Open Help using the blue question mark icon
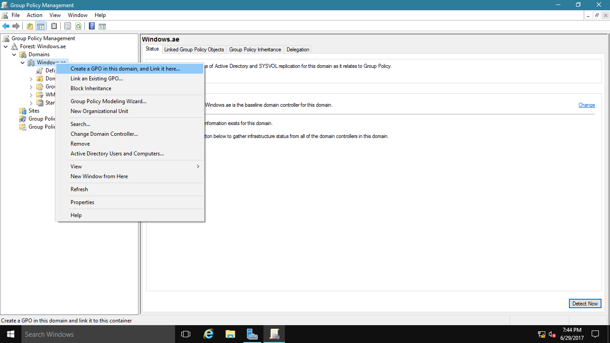Image resolution: width=610 pixels, height=343 pixels. [91, 25]
